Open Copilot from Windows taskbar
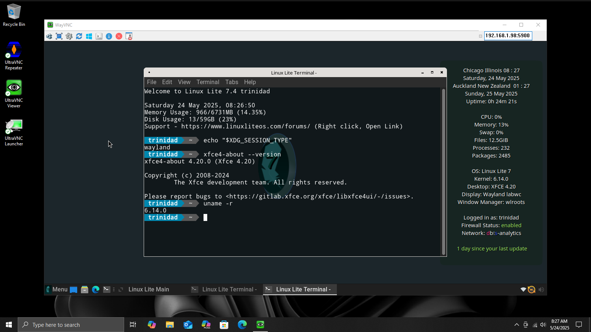The width and height of the screenshot is (591, 332). (x=151, y=325)
